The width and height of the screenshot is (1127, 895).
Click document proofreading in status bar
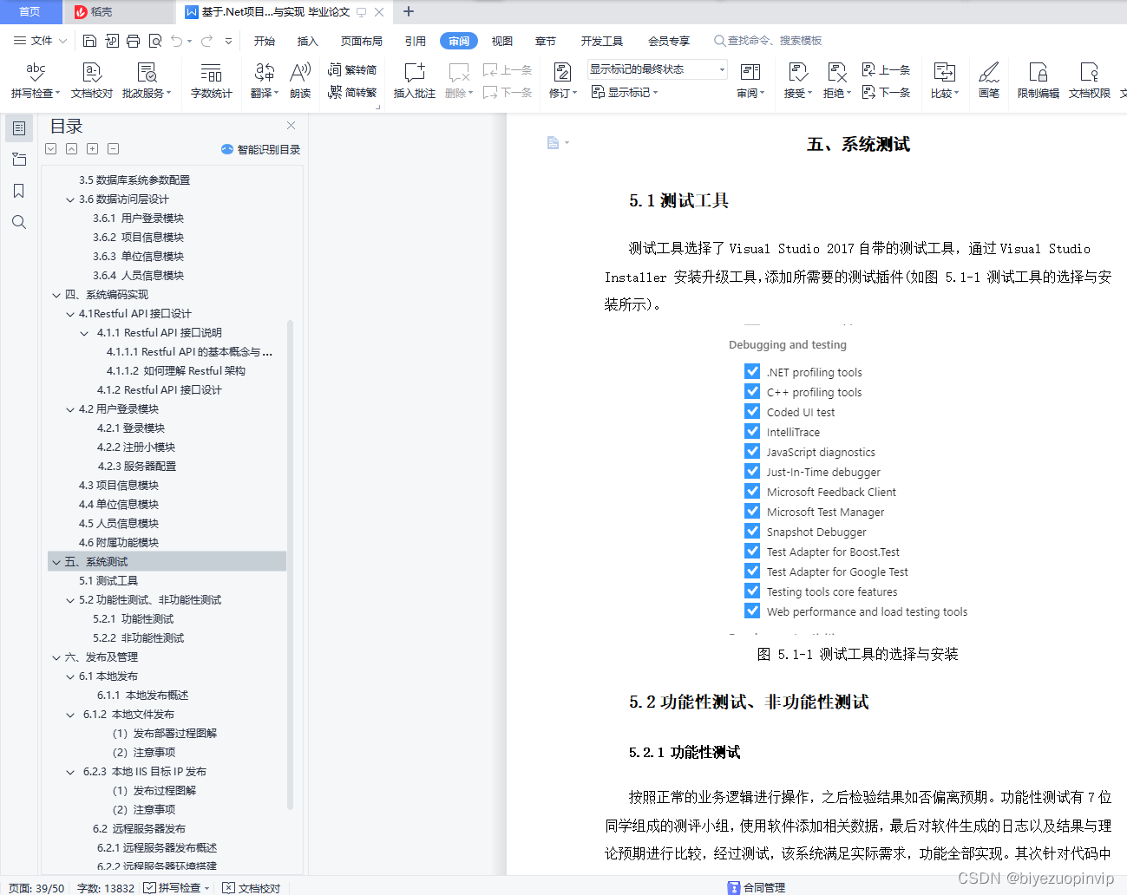coord(252,887)
